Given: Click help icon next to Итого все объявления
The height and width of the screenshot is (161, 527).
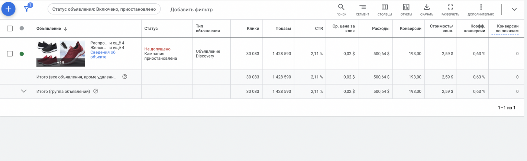Looking at the screenshot, I should [x=125, y=77].
